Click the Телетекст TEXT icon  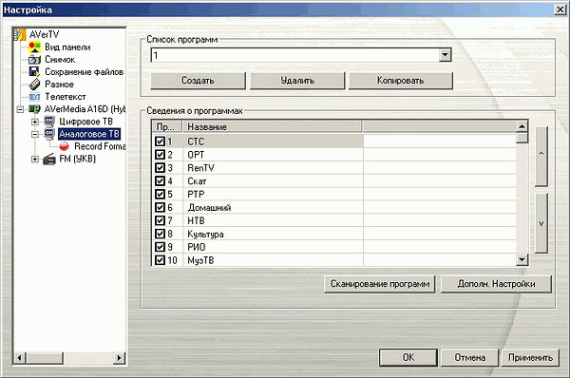pos(34,97)
